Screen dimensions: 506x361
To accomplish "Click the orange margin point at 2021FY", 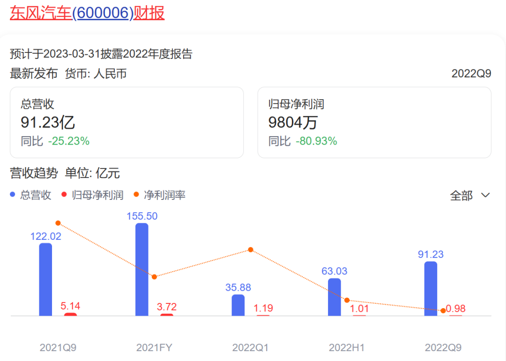I will pyautogui.click(x=155, y=277).
